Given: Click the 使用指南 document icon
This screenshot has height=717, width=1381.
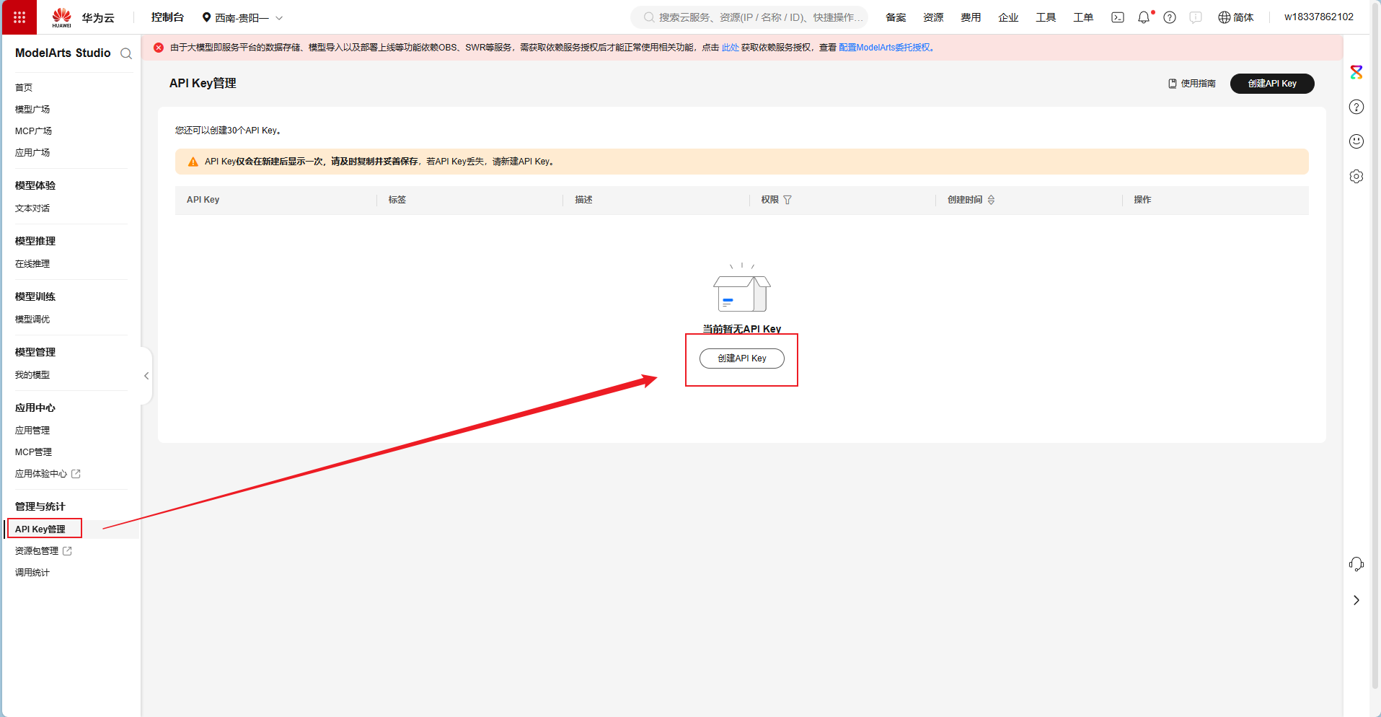Looking at the screenshot, I should 1173,84.
